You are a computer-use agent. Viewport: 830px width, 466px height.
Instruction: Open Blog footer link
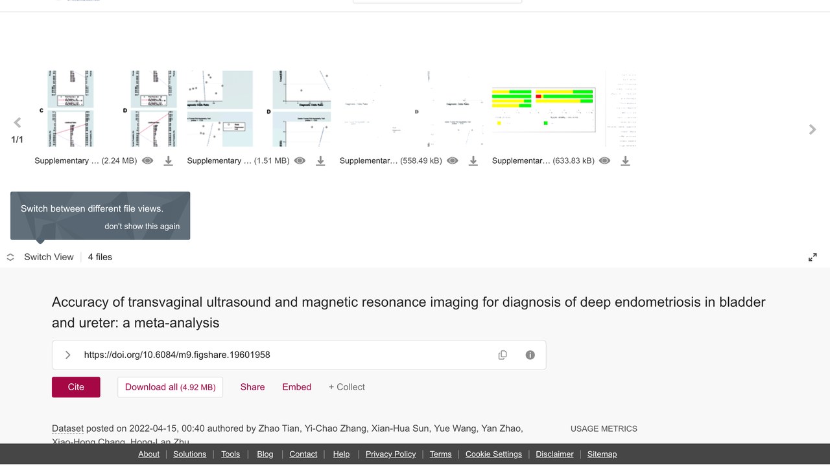(265, 454)
